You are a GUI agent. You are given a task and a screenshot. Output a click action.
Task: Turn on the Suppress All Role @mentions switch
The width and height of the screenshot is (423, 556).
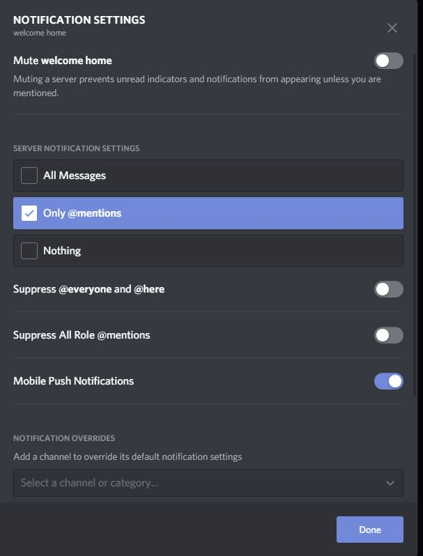click(x=388, y=335)
